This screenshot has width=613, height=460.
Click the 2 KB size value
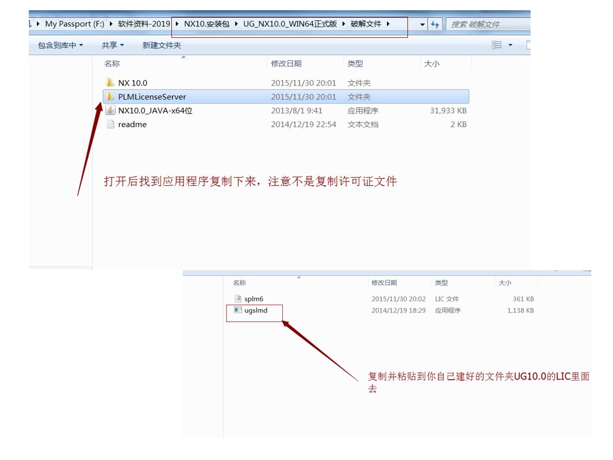coord(458,125)
